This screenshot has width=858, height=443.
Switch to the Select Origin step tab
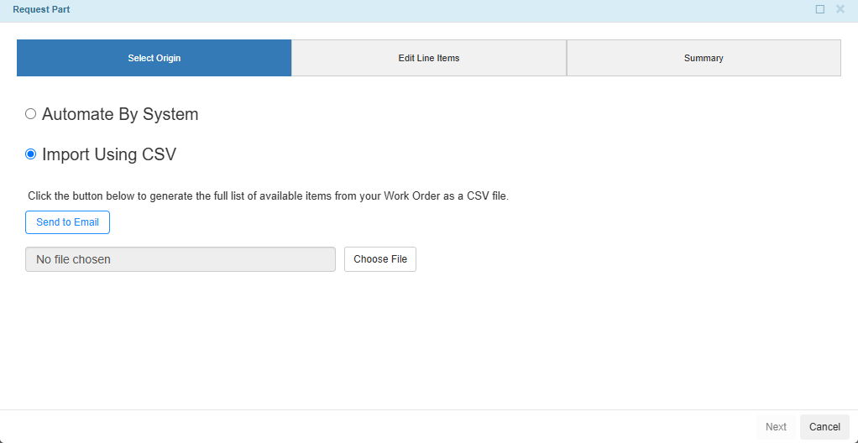(x=154, y=58)
